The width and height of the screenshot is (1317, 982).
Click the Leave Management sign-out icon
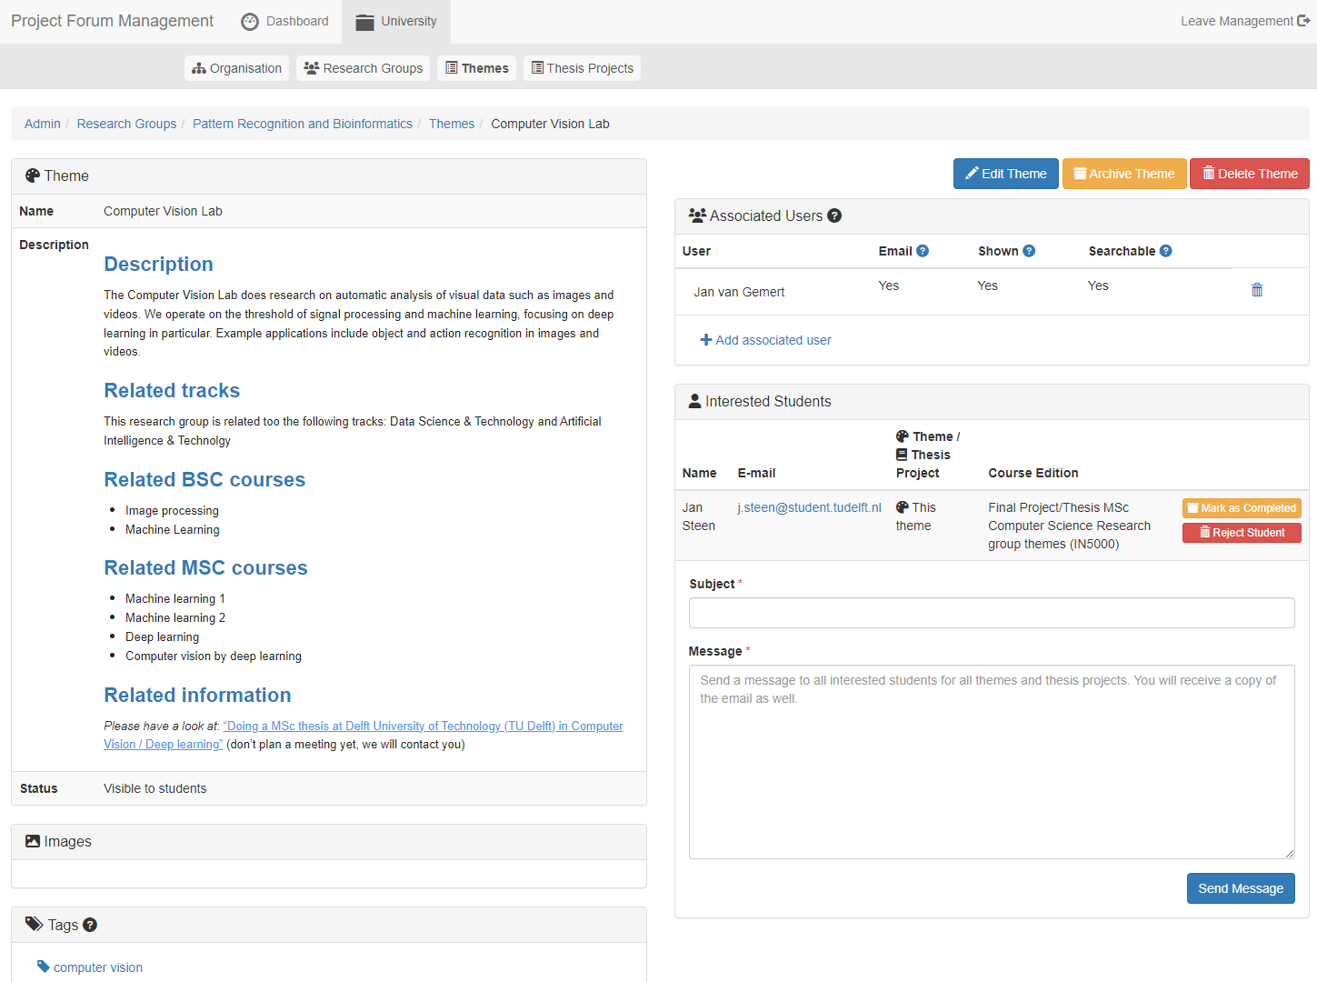[1303, 21]
